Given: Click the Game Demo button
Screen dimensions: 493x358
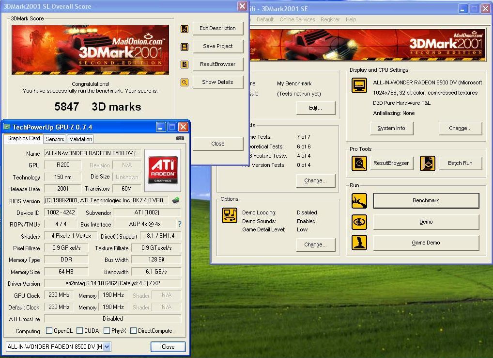Looking at the screenshot, I should 426,243.
